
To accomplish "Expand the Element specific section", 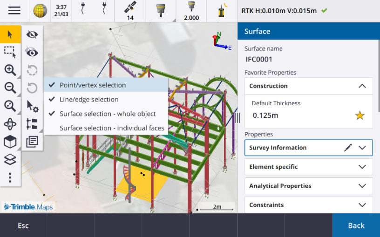I will [x=362, y=167].
